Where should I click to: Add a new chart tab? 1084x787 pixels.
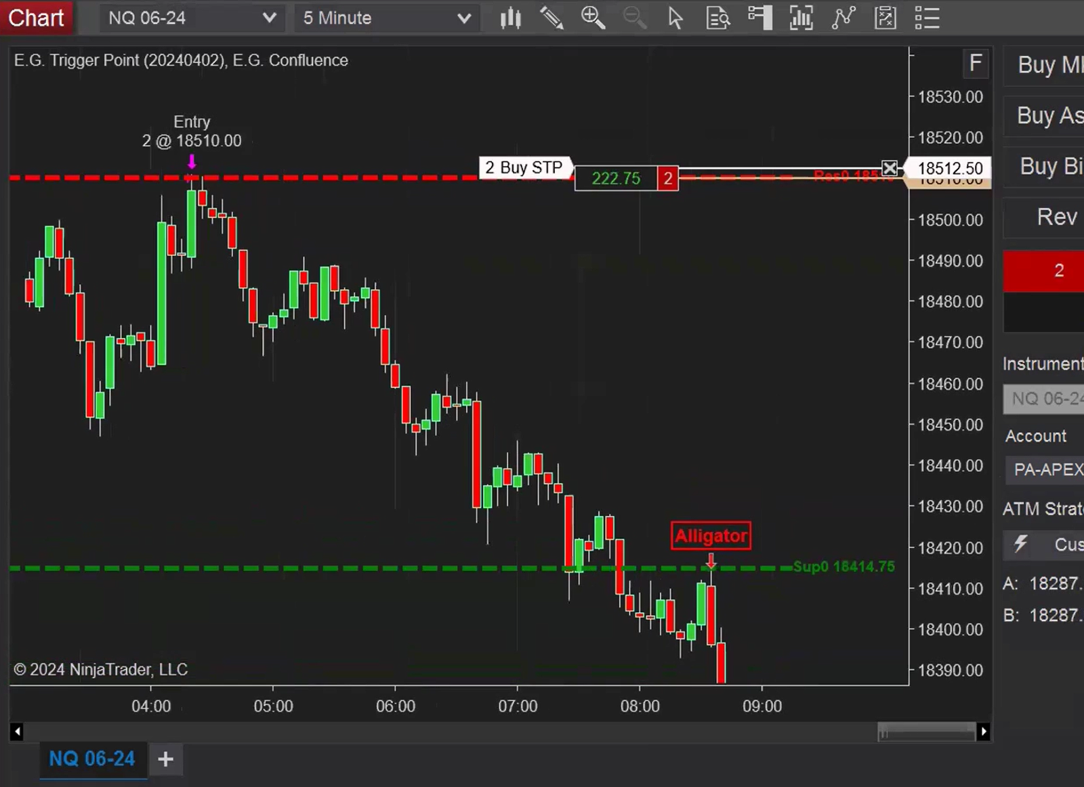point(165,759)
